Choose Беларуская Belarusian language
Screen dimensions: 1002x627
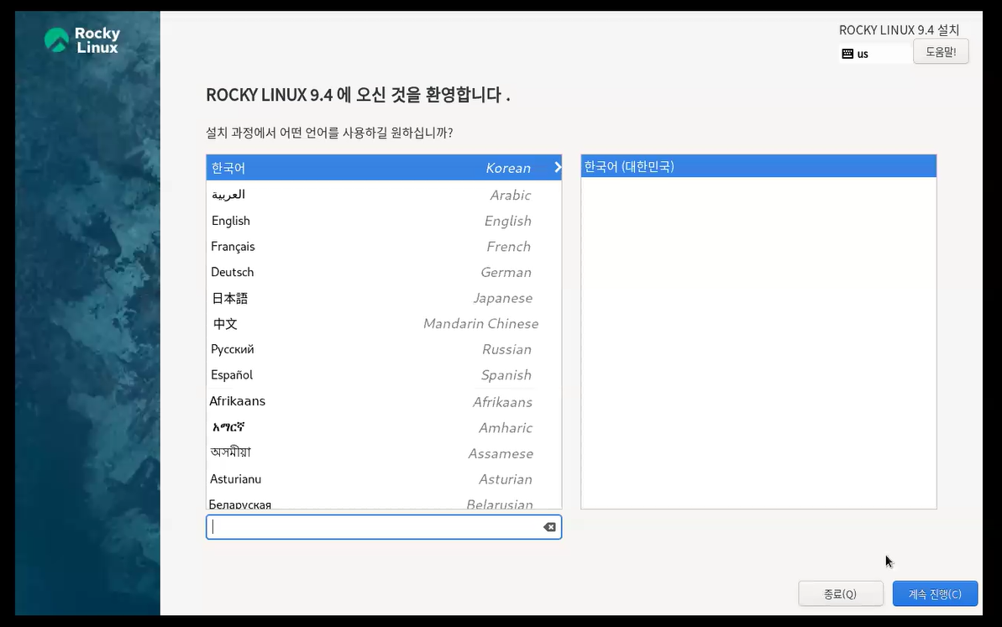(x=384, y=502)
